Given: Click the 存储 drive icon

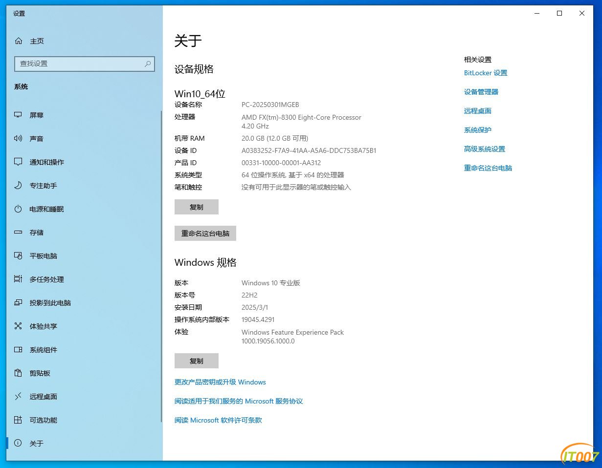Looking at the screenshot, I should 18,233.
